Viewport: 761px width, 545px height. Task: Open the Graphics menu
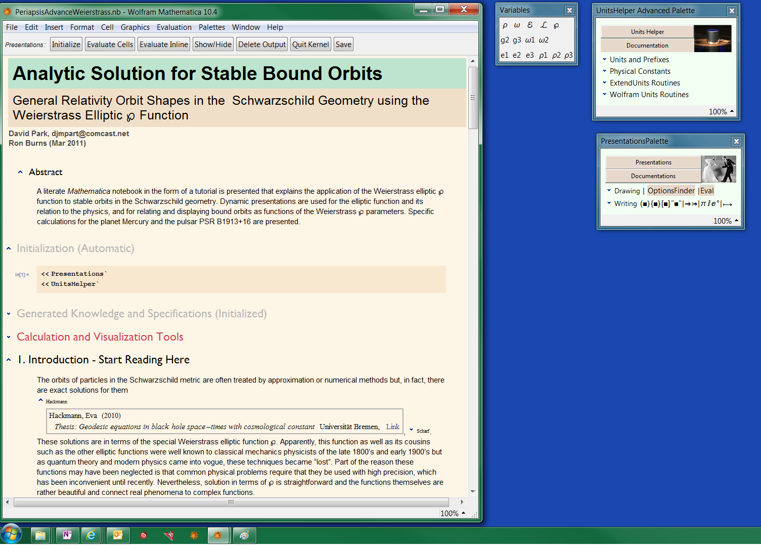[135, 27]
